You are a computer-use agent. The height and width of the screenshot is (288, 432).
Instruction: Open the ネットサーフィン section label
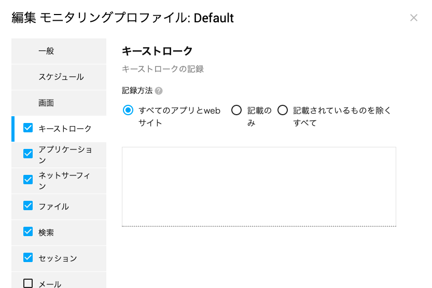[x=64, y=181]
